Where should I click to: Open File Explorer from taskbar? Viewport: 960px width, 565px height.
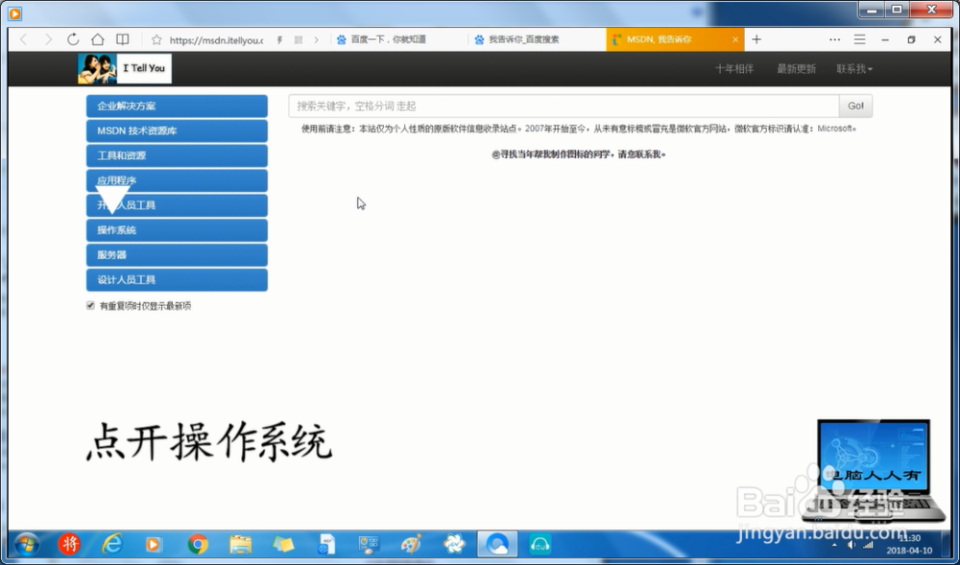click(240, 544)
